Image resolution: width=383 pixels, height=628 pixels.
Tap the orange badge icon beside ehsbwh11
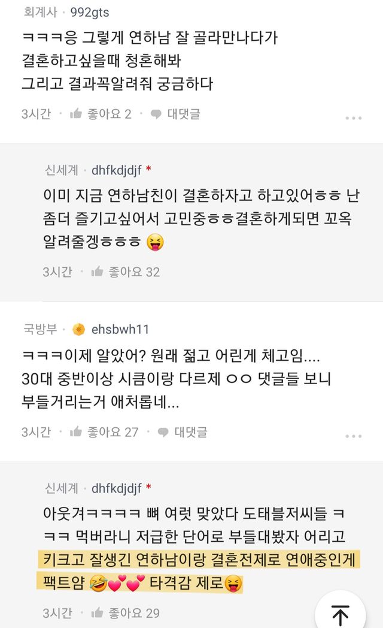pos(78,329)
